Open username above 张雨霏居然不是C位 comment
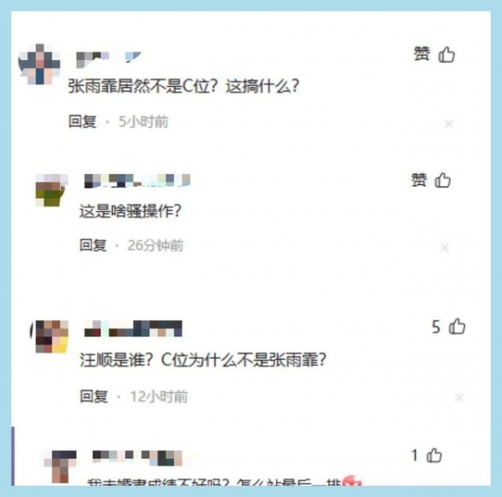The height and width of the screenshot is (497, 502). [x=109, y=59]
